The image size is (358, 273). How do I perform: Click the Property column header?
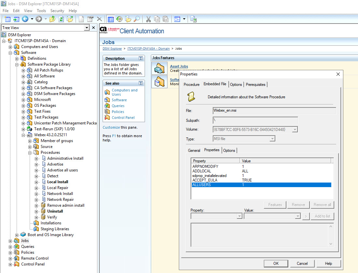point(215,161)
